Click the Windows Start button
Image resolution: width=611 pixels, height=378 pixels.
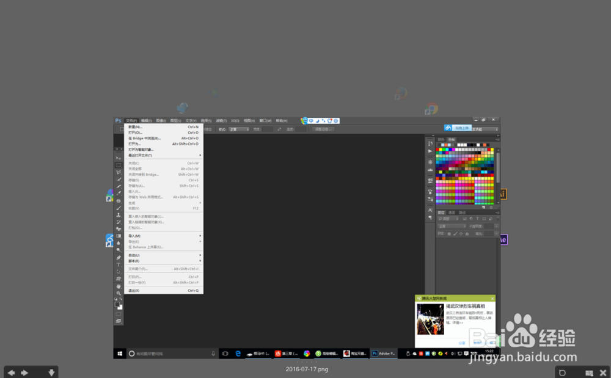pyautogui.click(x=120, y=354)
